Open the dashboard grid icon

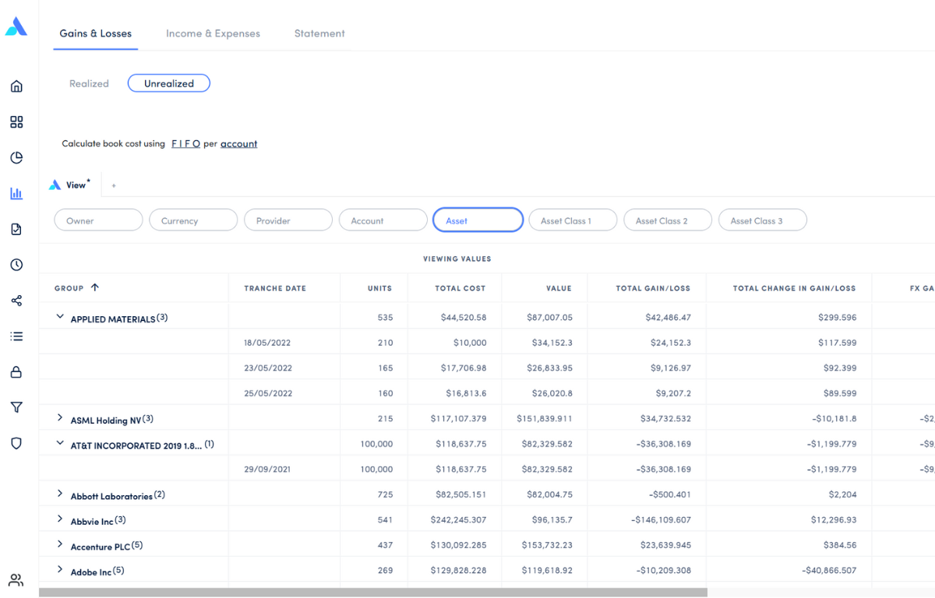(x=16, y=122)
